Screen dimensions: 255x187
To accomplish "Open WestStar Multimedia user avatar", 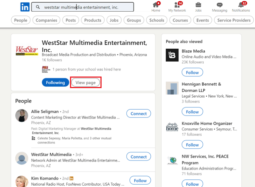I will click(22, 158).
